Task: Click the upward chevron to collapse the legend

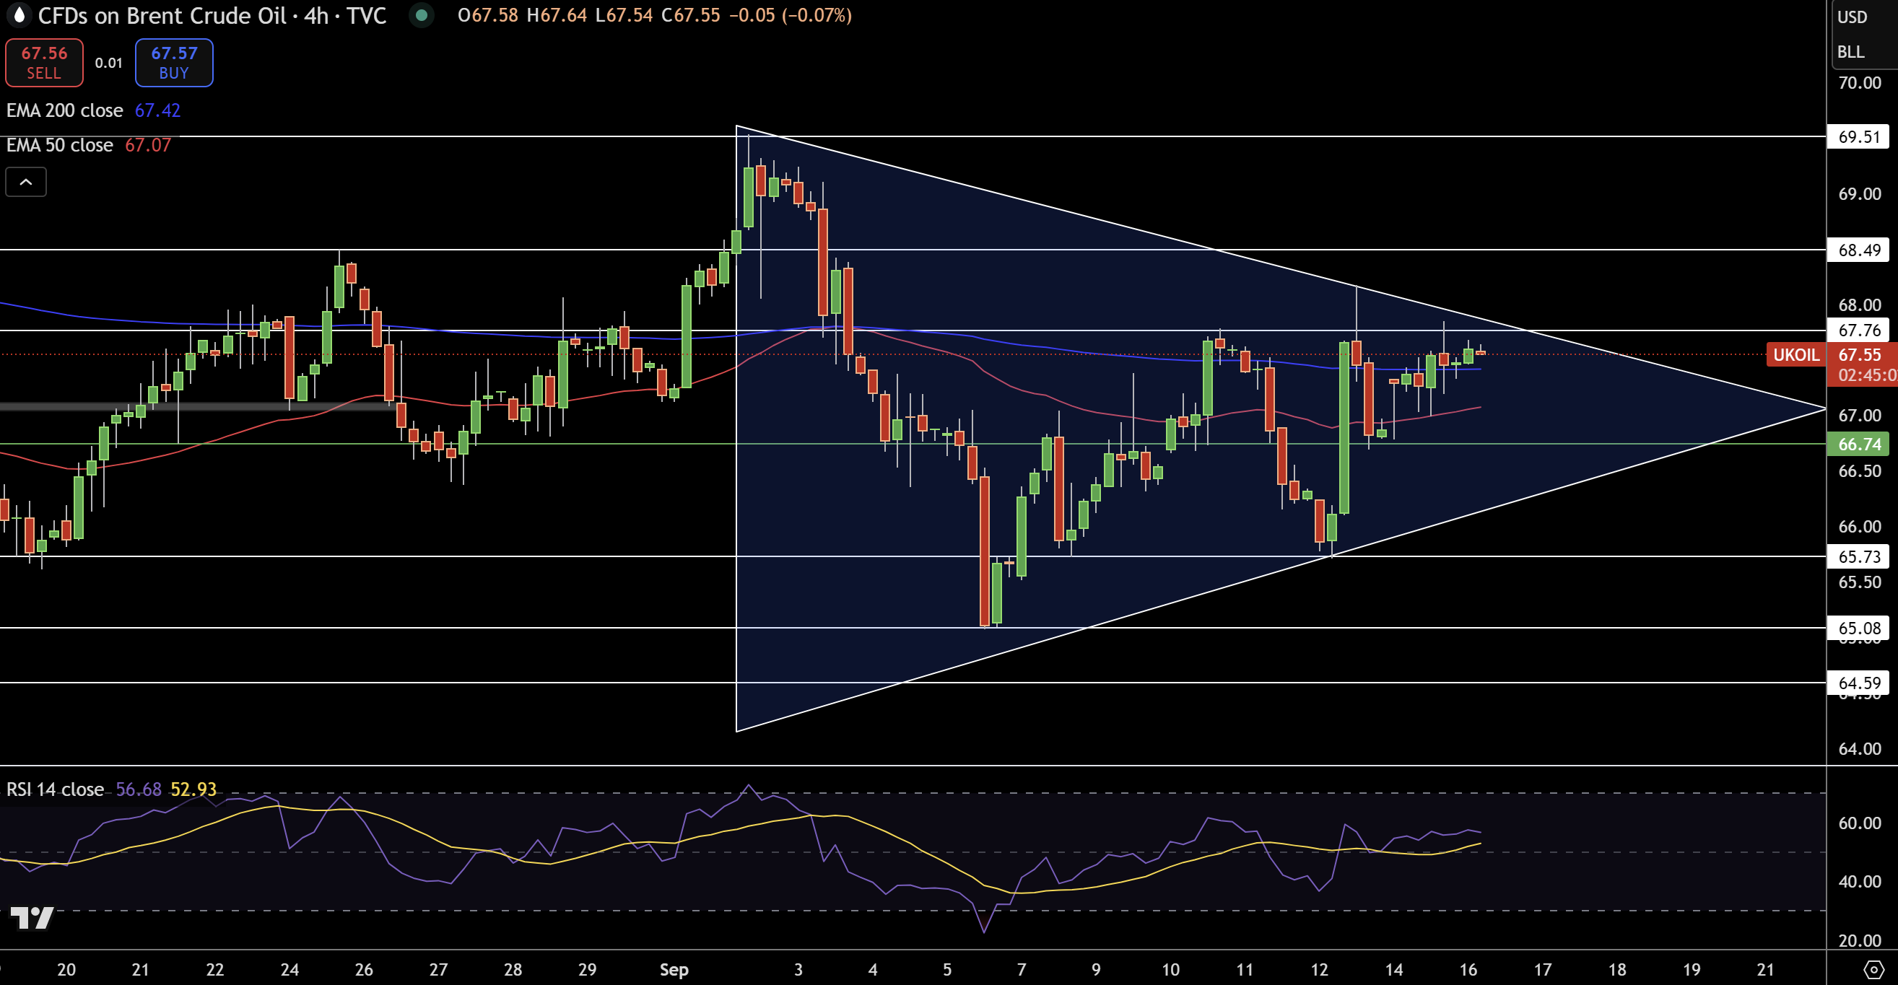Action: [x=26, y=181]
